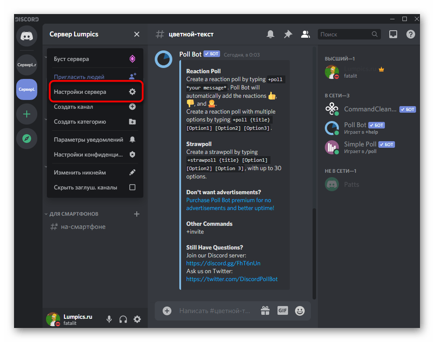
Task: Open twitter.com/DiscordPollBot link
Action: (231, 279)
